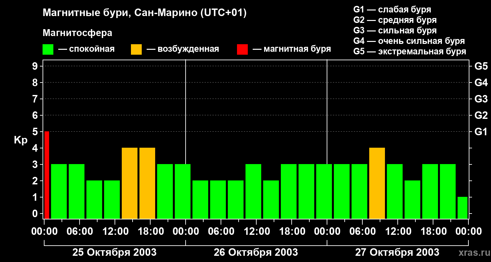Select the short Kp 1 bar ending 27 October
Viewport: 491px width, 262px height.
[463, 208]
